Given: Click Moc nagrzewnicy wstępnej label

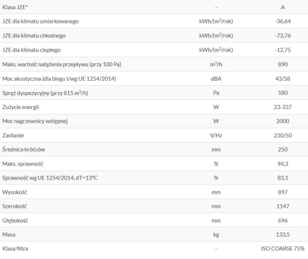Looking at the screenshot, I should tap(35, 121).
